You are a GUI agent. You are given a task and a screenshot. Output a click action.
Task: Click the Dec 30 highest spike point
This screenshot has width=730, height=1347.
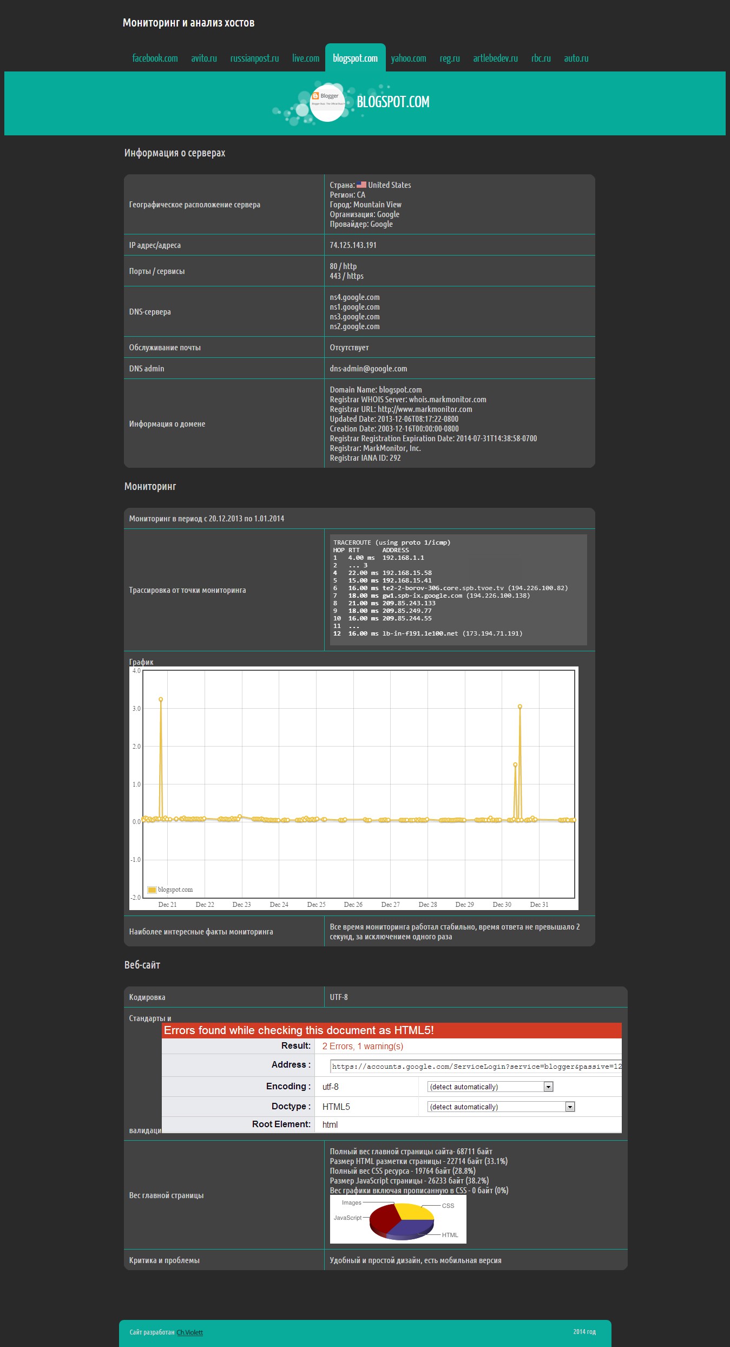[520, 707]
